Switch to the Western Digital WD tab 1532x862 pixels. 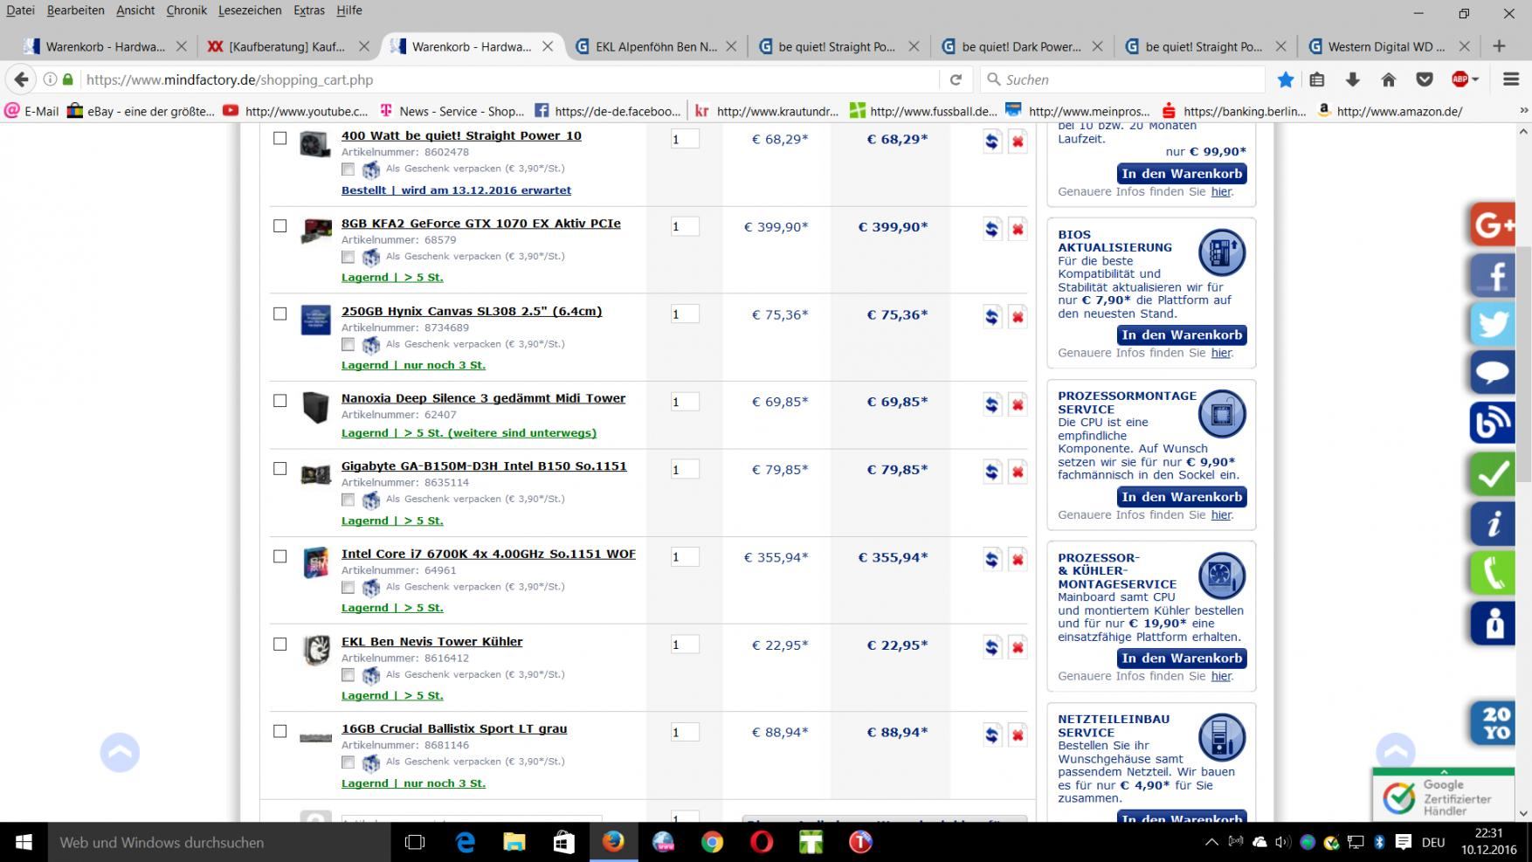[1387, 46]
